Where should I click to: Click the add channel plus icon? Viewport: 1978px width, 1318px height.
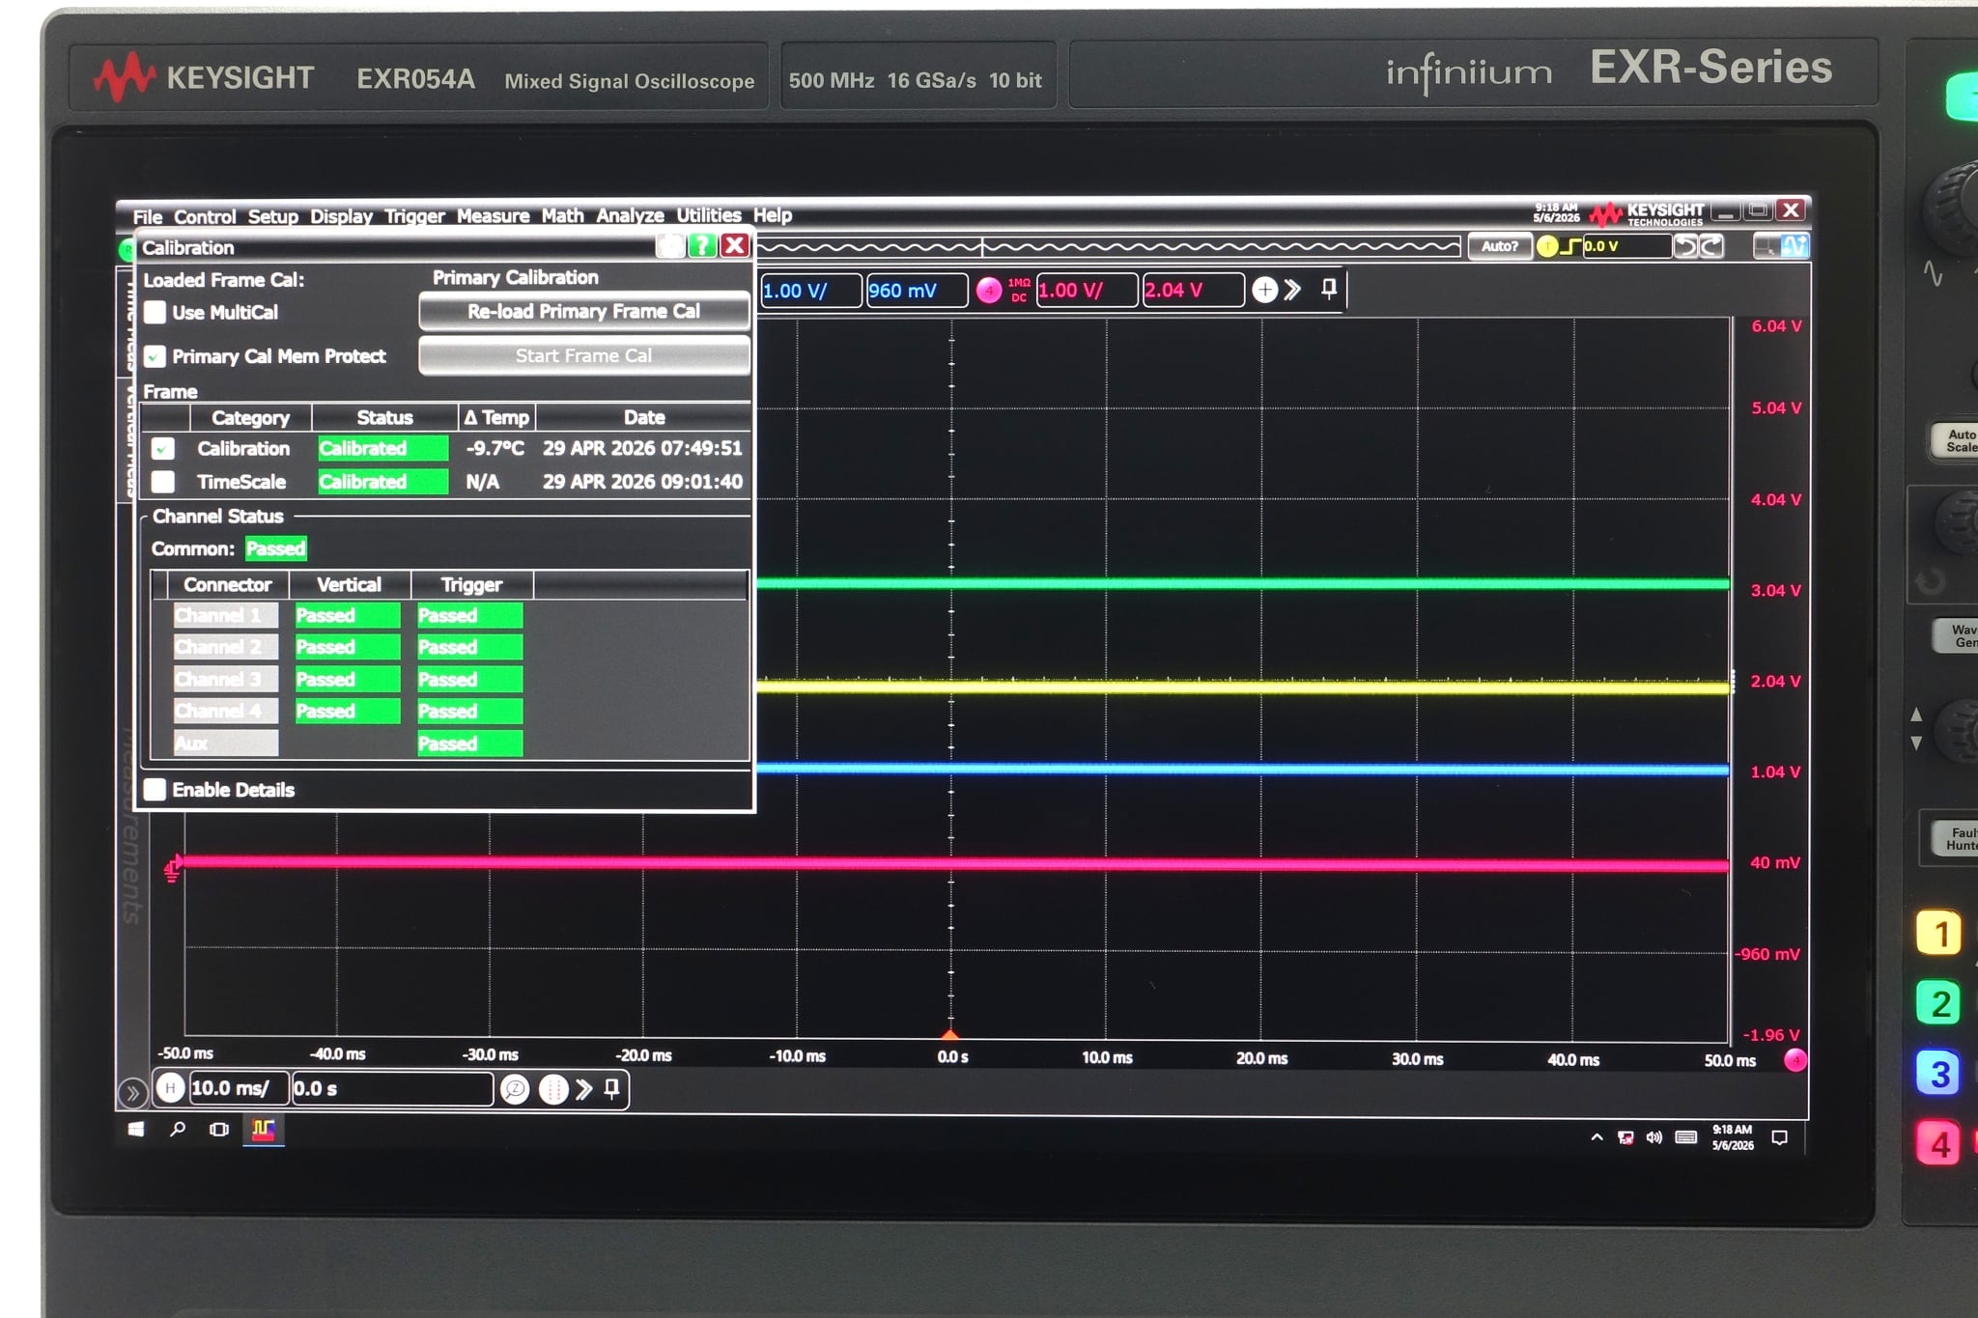point(1264,290)
